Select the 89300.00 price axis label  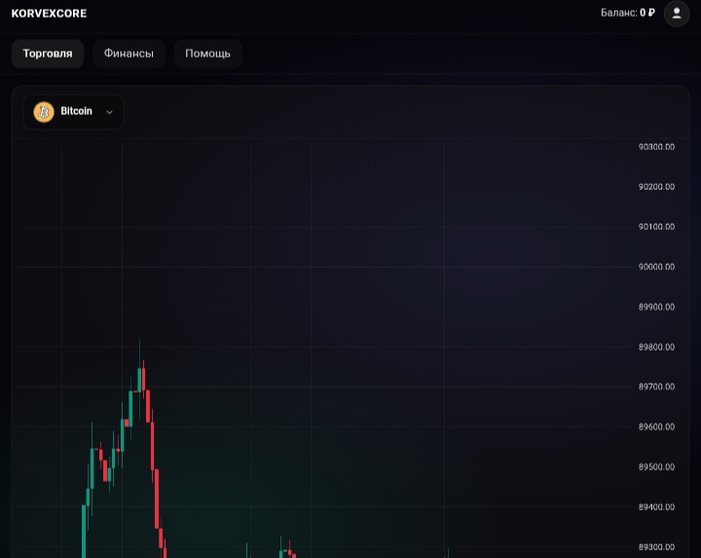(x=656, y=547)
